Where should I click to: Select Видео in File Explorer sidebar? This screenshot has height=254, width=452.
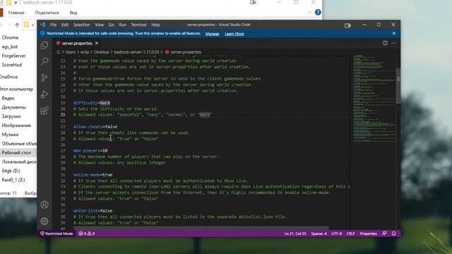pyautogui.click(x=8, y=98)
